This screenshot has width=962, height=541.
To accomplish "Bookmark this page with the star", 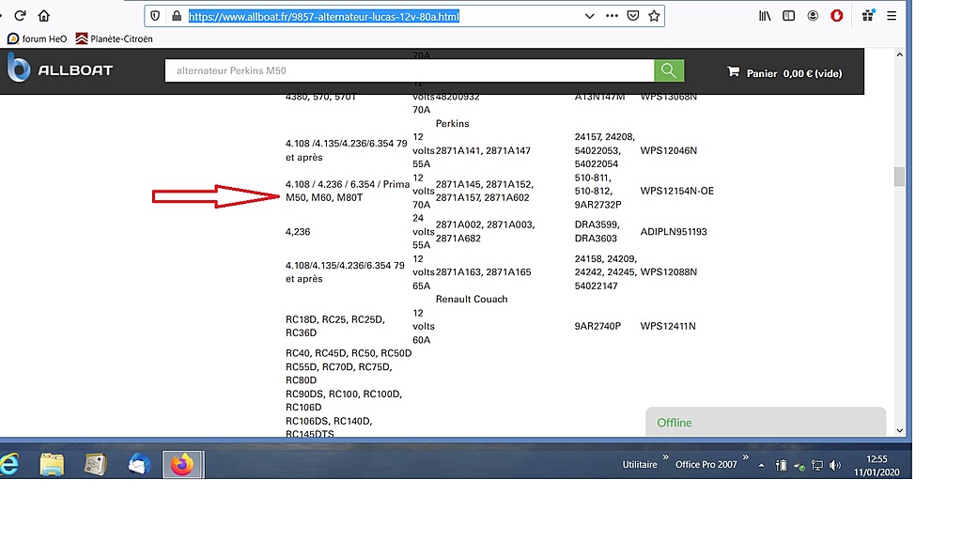I will tap(654, 16).
